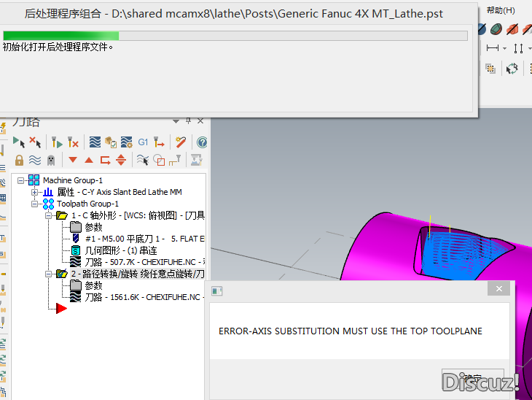Click the cursor rotate-selection icon
The width and height of the screenshot is (532, 400).
[512, 69]
